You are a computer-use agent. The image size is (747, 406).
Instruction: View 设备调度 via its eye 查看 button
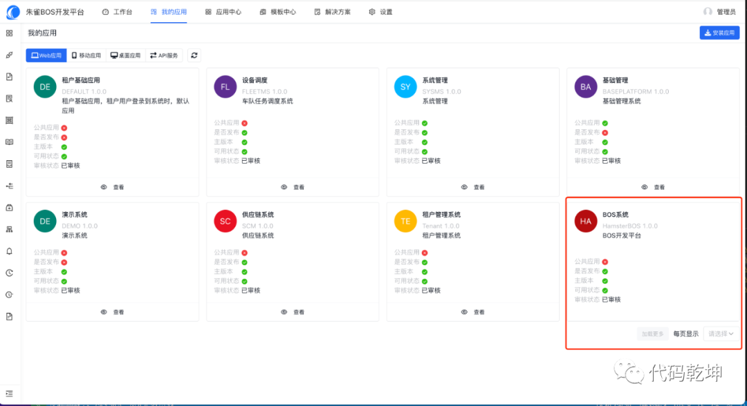293,187
